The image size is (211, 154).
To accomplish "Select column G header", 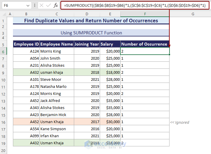I will pyautogui.click(x=193, y=14).
